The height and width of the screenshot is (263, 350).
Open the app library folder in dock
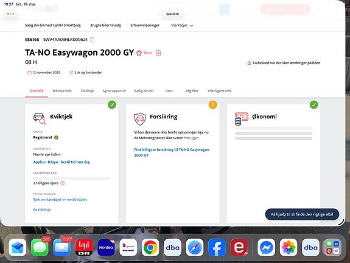tap(332, 247)
